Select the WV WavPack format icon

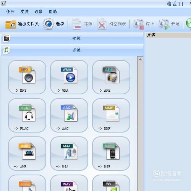(111, 183)
